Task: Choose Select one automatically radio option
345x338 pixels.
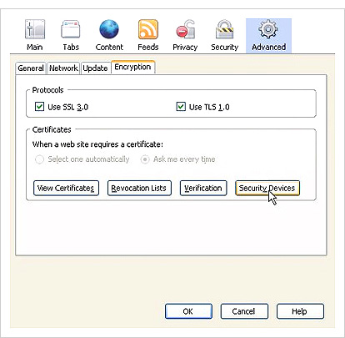Action: pyautogui.click(x=39, y=159)
